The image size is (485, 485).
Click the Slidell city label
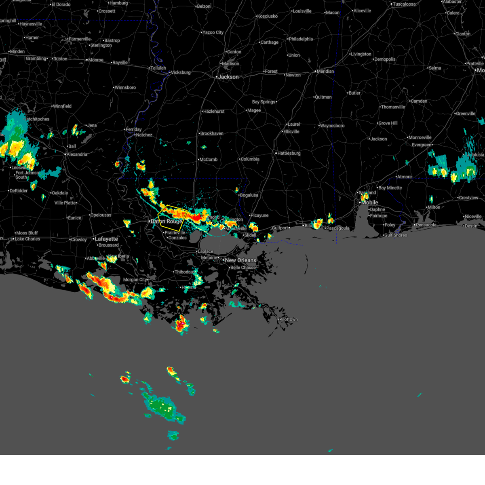tap(250, 235)
